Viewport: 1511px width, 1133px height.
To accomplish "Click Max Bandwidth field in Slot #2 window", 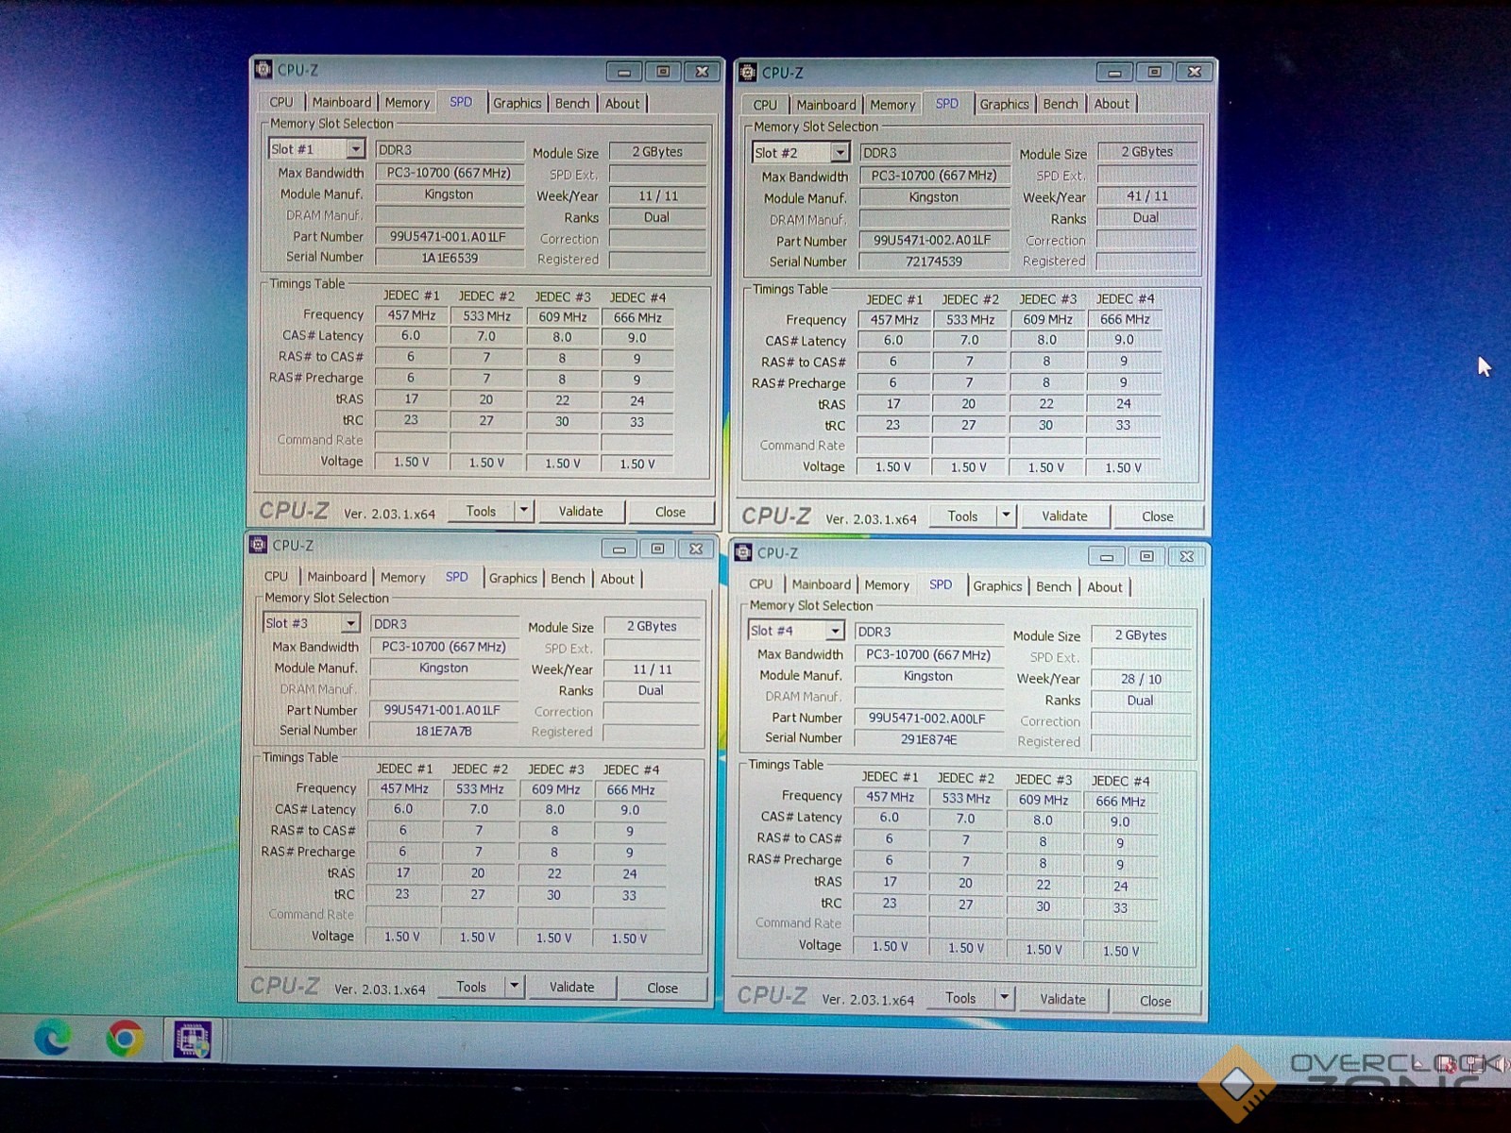I will (934, 176).
